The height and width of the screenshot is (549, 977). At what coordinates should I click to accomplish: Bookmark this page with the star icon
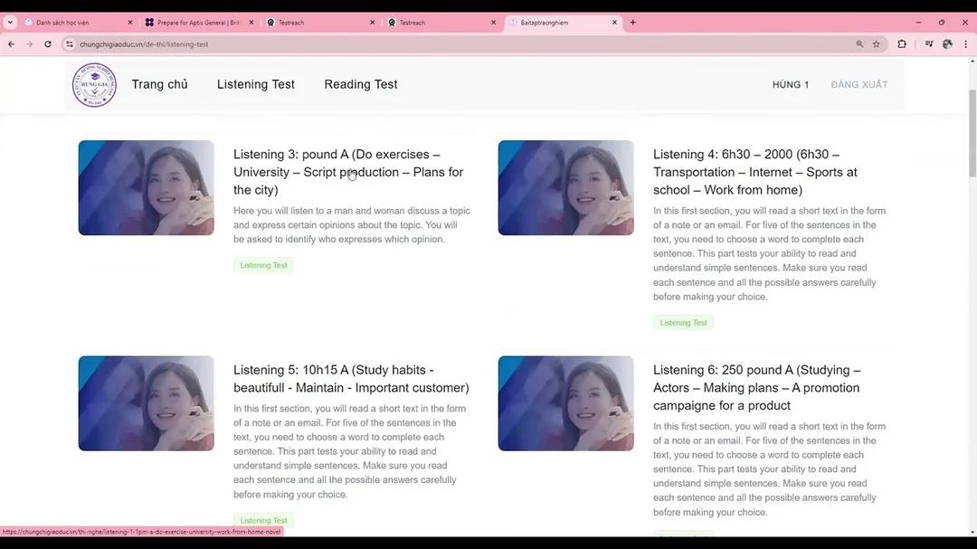[x=876, y=44]
